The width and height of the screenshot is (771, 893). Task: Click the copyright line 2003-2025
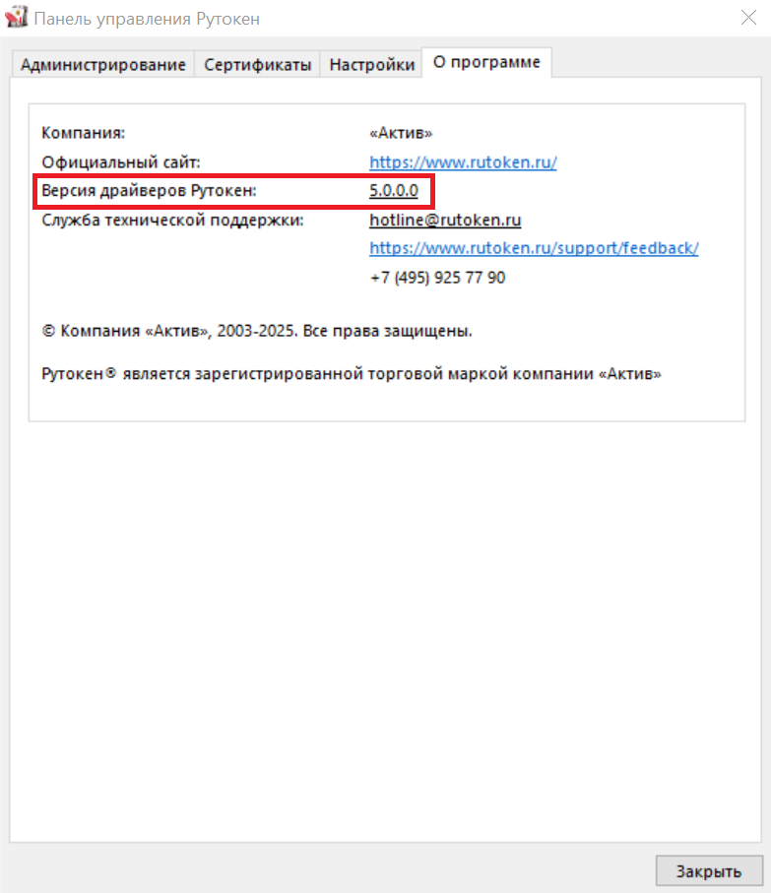pos(257,331)
